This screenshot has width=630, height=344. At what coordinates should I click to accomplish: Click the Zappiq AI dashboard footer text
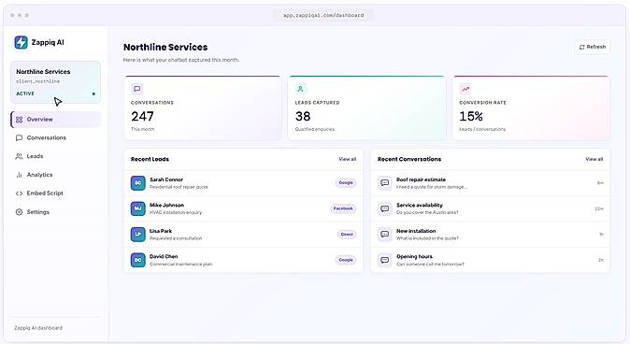pyautogui.click(x=38, y=328)
